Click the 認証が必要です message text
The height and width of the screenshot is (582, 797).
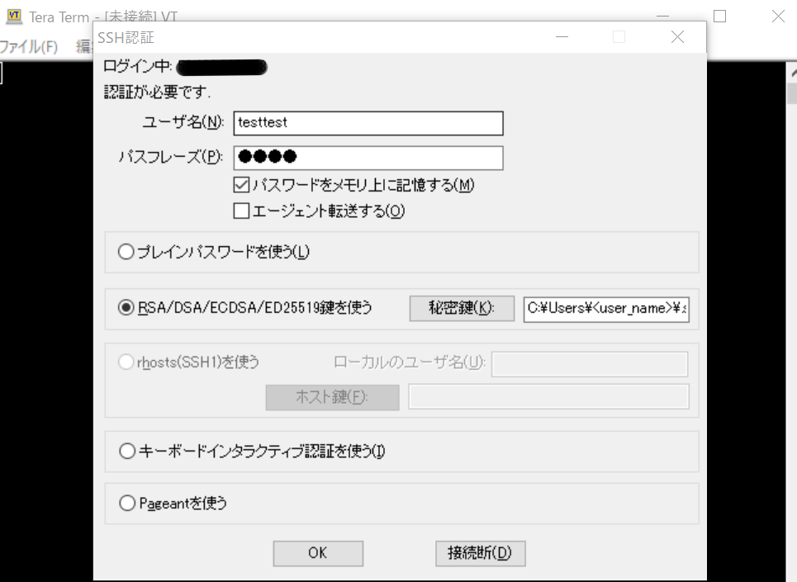[x=157, y=92]
